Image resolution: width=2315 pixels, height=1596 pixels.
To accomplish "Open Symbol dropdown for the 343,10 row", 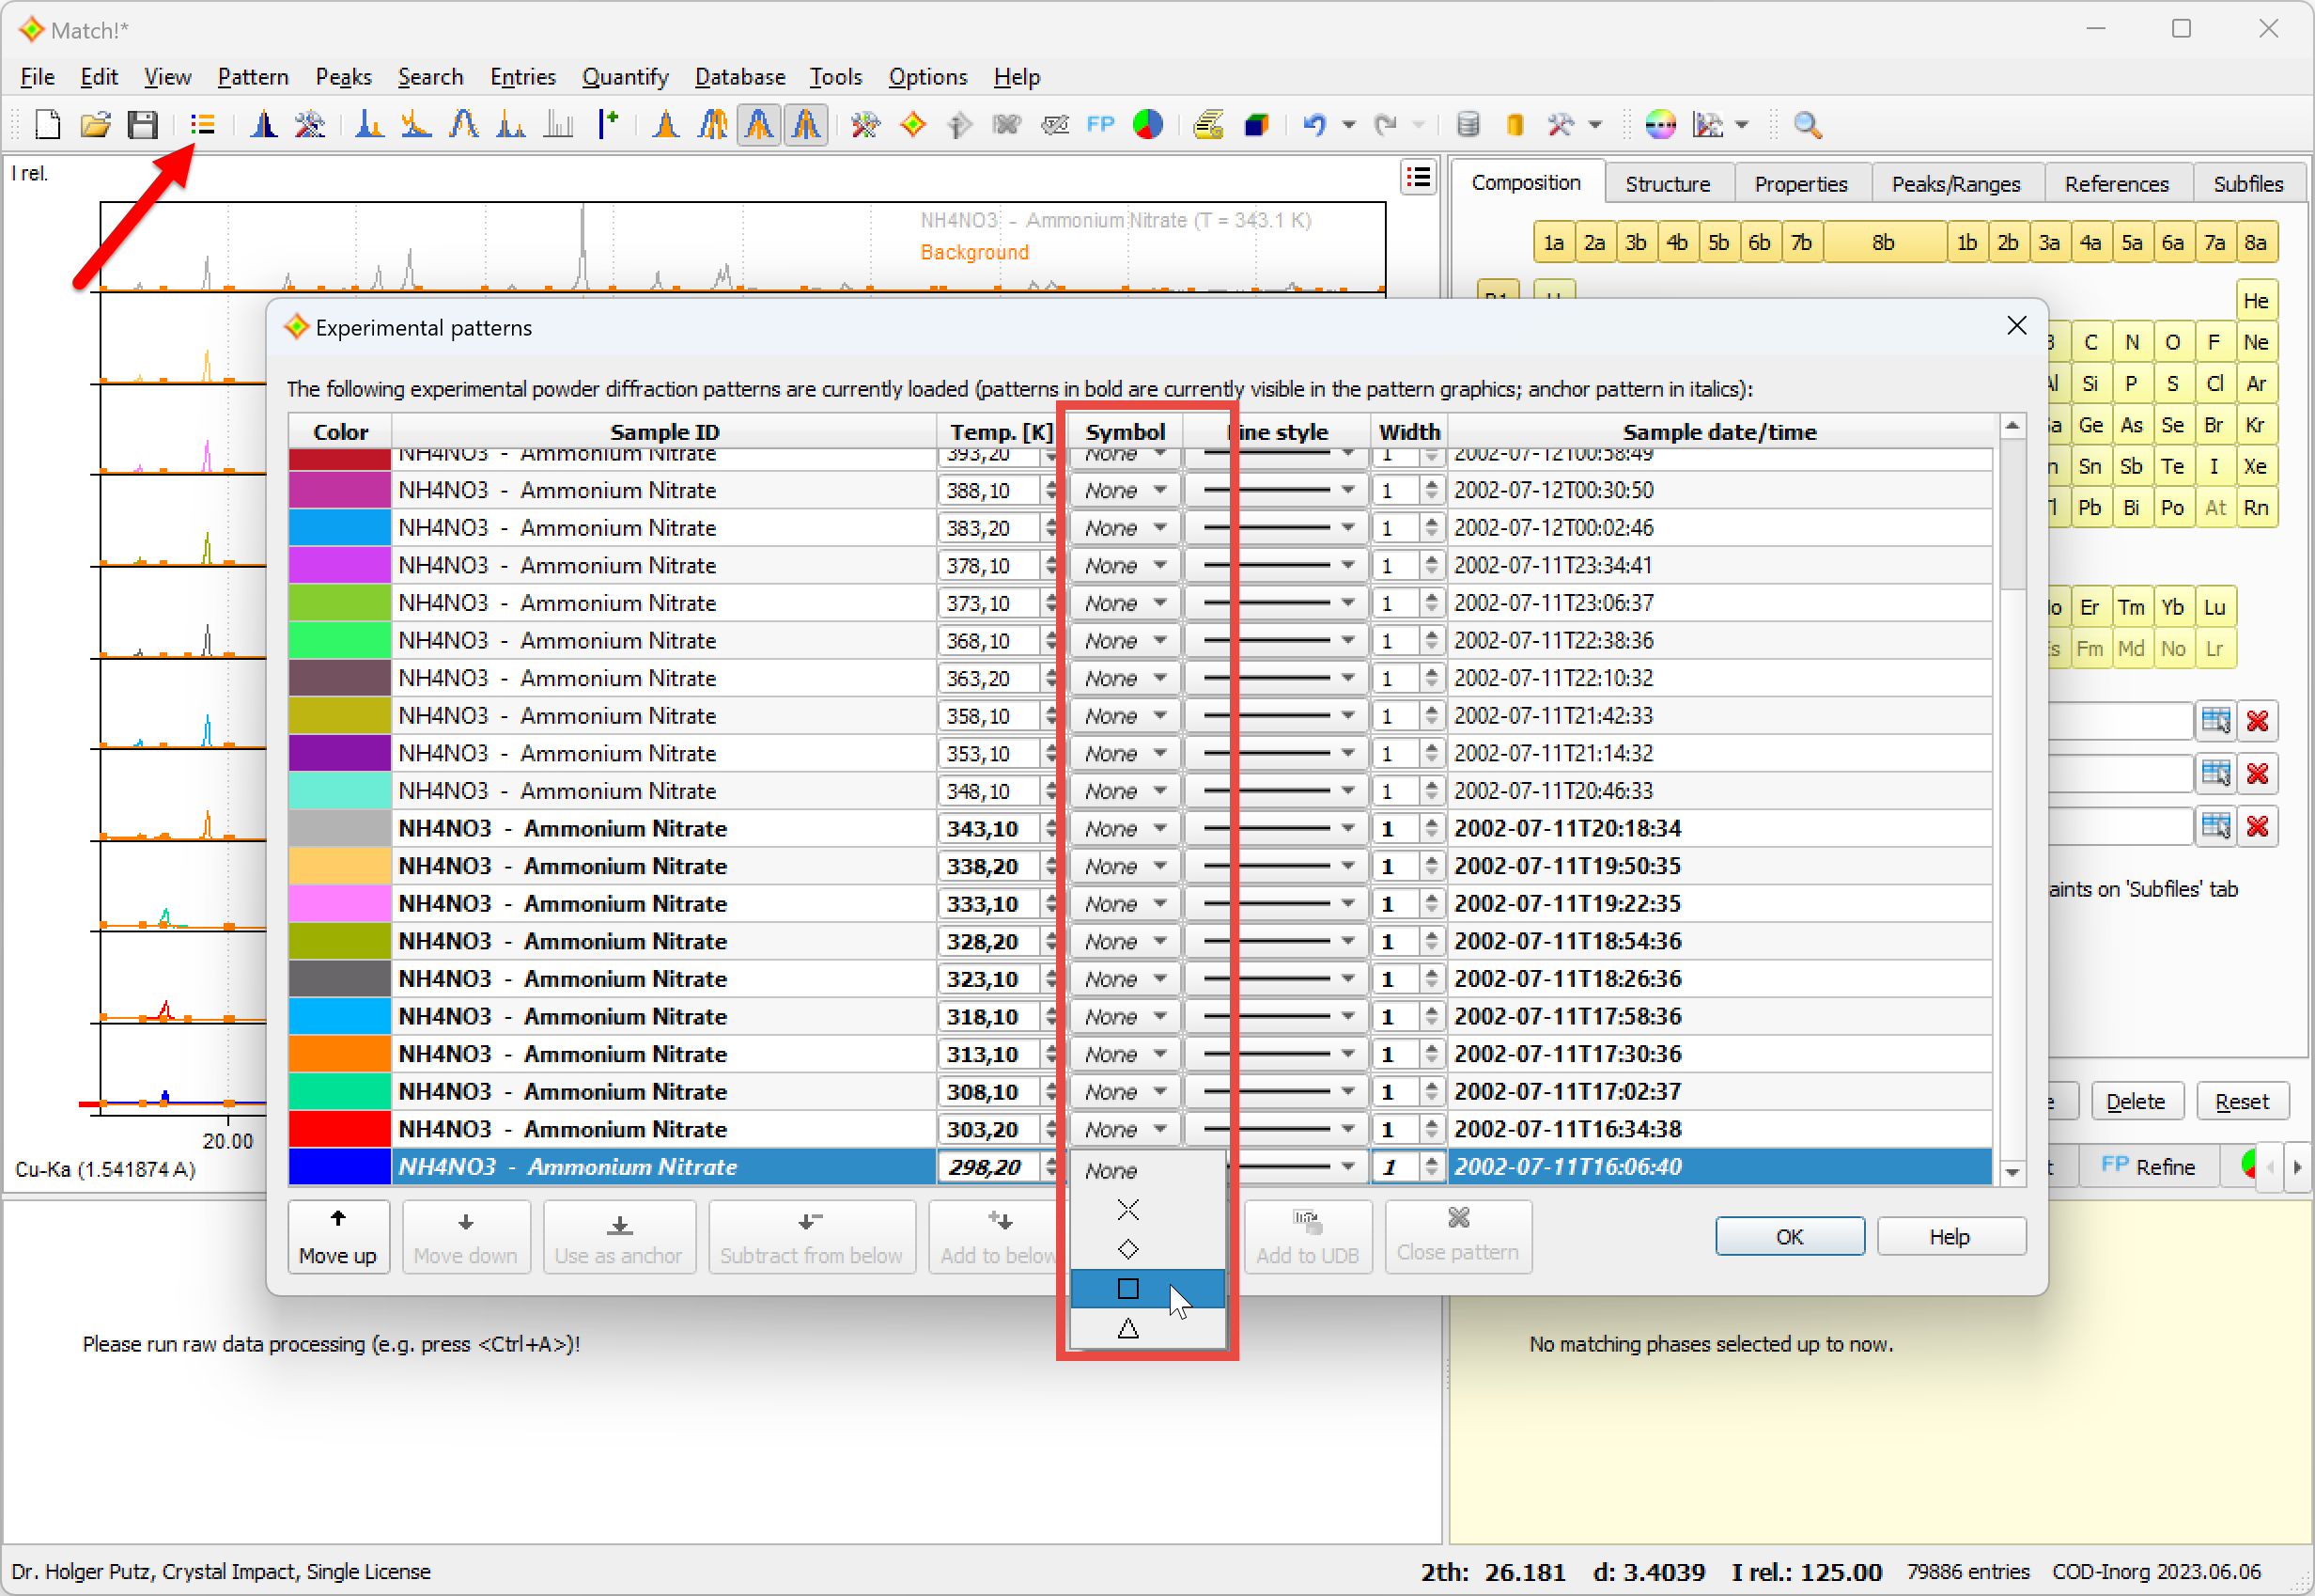I will pyautogui.click(x=1126, y=829).
